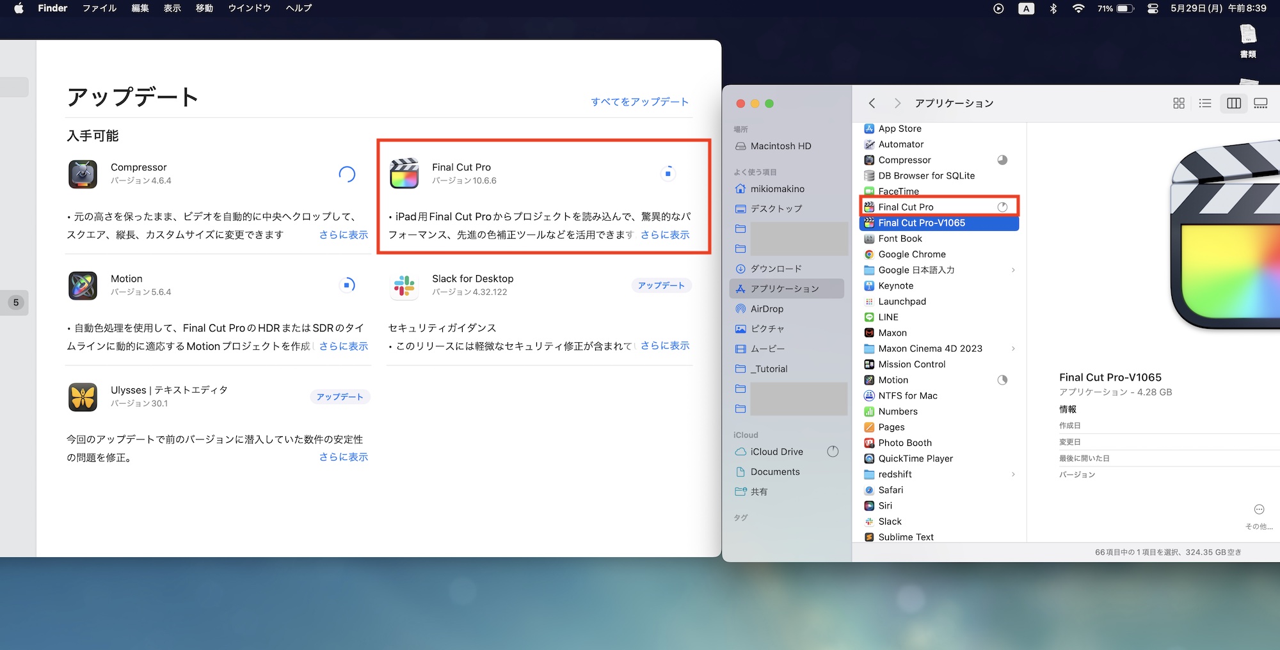Select App Store in the applications list
The image size is (1280, 650).
[939, 129]
